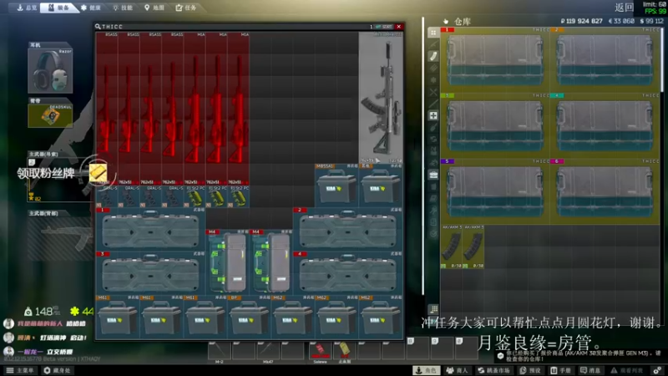Image resolution: width=668 pixels, height=376 pixels.
Task: Switch to the 技能 skills tab
Action: coord(123,8)
